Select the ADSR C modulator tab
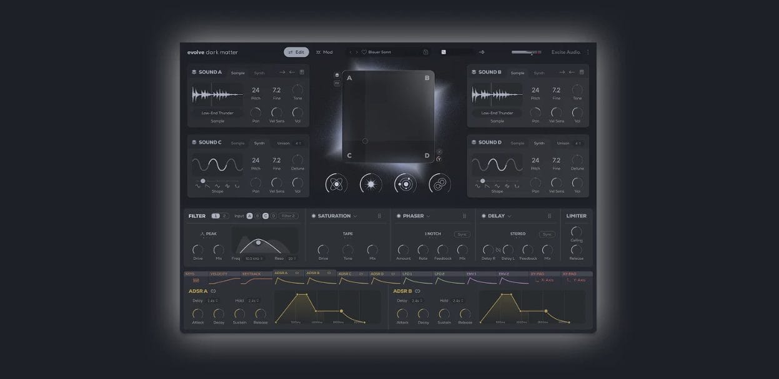Image resolution: width=779 pixels, height=379 pixels. pos(353,278)
